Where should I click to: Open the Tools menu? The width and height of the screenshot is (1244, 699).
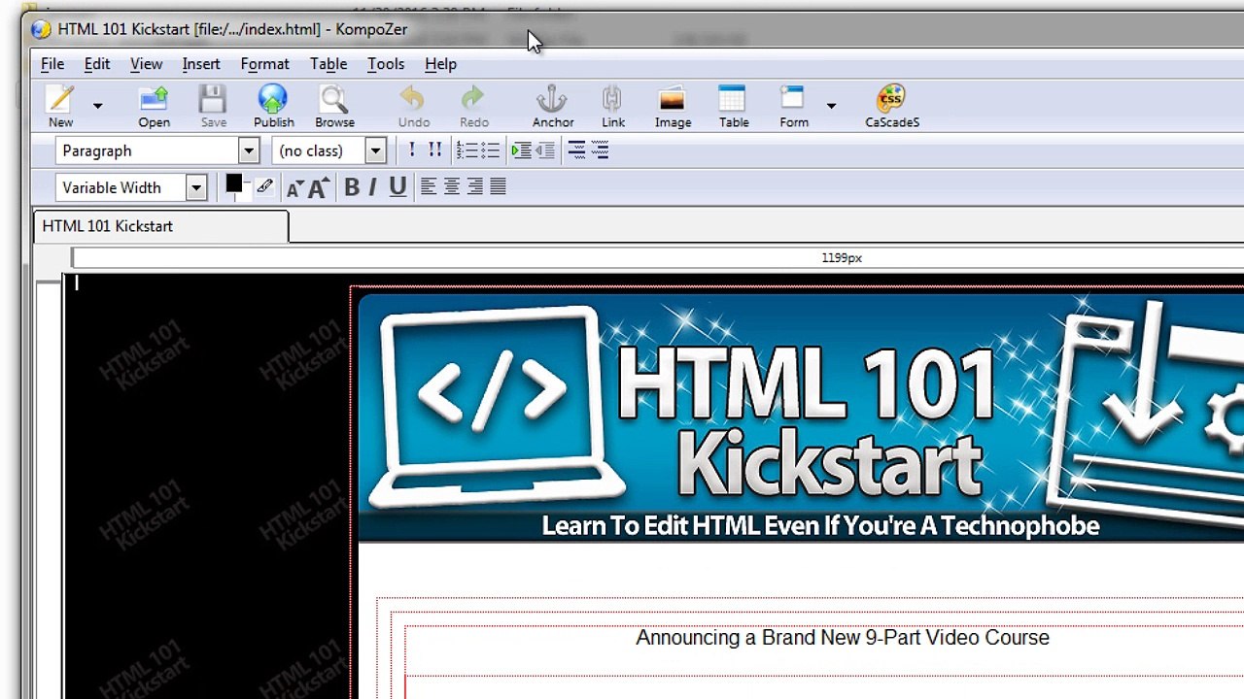click(x=386, y=64)
